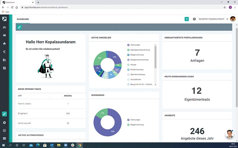Click the edit pencil in dashboard bar
This screenshot has height=148, width=238.
pos(19,27)
